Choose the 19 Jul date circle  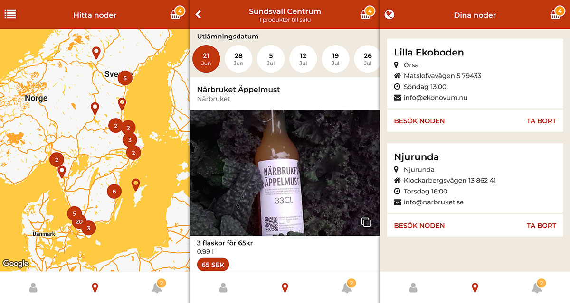[335, 59]
